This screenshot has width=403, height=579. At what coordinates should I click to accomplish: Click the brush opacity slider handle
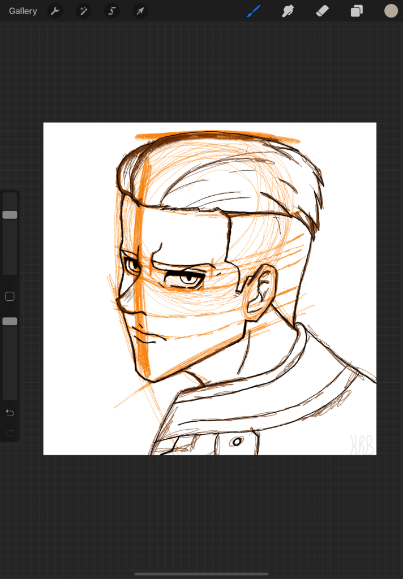pos(10,321)
